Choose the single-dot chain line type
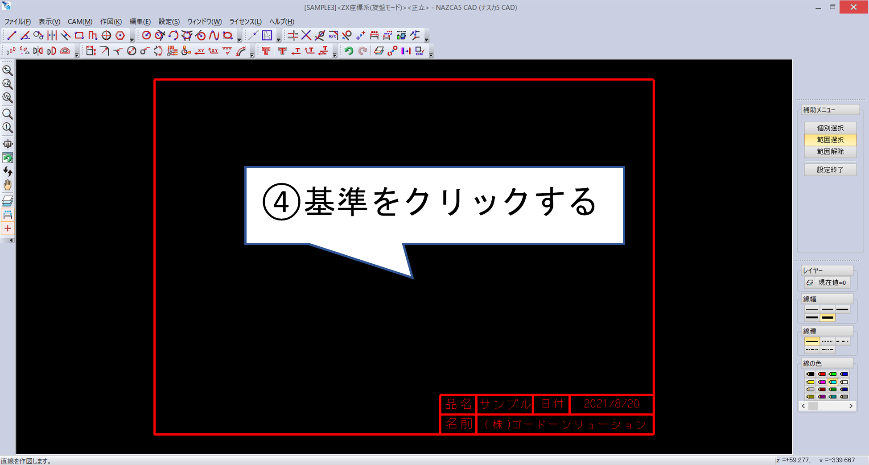869x465 pixels. coord(812,349)
